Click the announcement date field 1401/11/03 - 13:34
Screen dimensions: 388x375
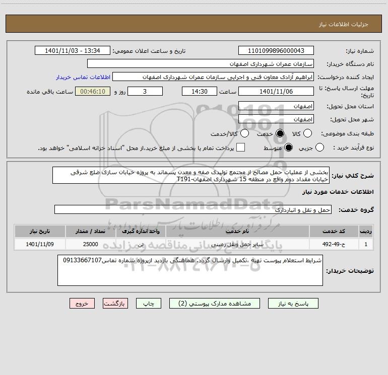[72, 50]
